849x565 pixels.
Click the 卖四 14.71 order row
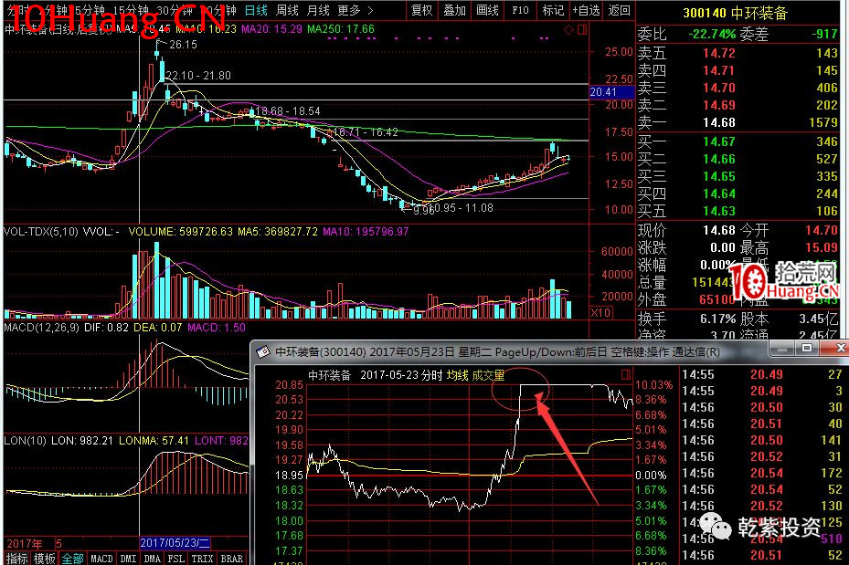(738, 70)
